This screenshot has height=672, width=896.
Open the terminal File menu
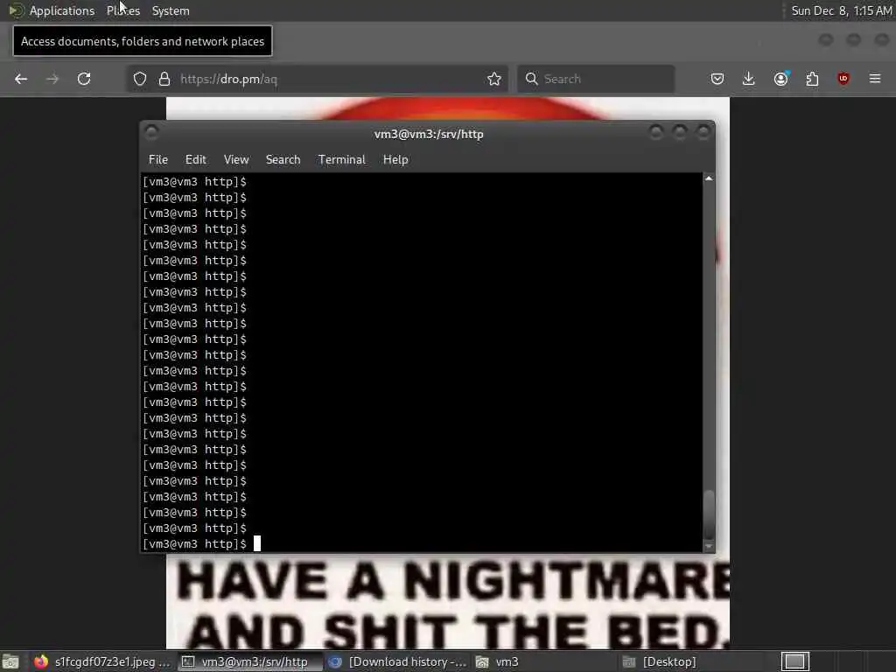158,159
